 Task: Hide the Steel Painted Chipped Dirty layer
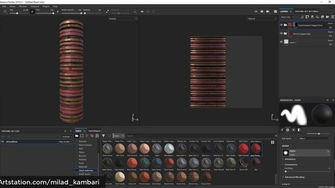[281, 25]
